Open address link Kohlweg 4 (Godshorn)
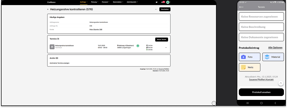 [x=126, y=45]
